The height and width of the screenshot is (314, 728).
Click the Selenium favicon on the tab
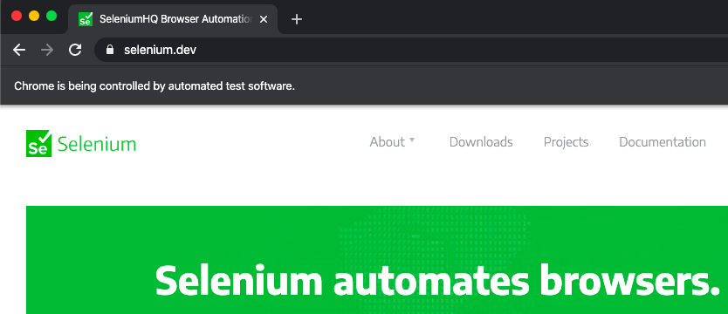[86, 19]
